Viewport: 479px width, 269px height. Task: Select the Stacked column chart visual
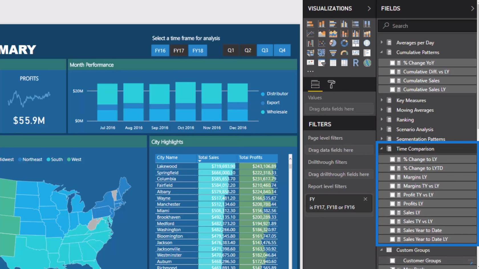[x=322, y=24]
